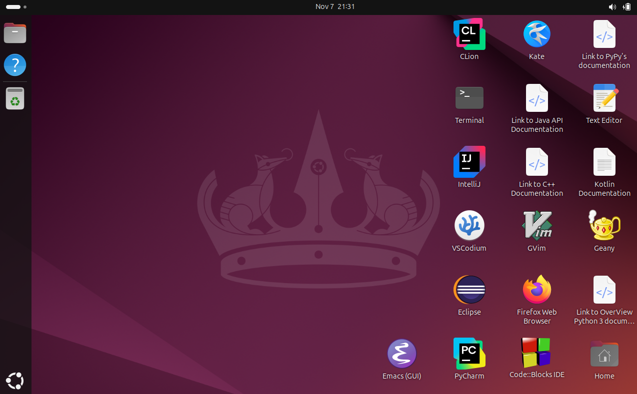The image size is (637, 394).
Task: Open the Link to PyPy's documentation
Action: click(604, 34)
